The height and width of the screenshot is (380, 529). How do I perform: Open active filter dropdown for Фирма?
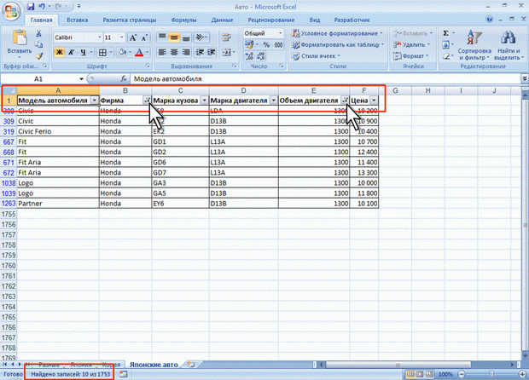click(x=147, y=101)
